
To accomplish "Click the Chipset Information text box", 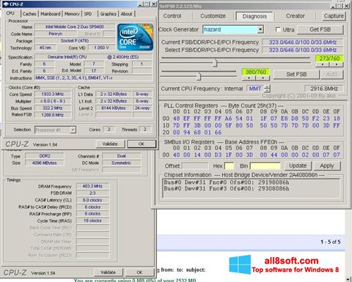I will pos(251,188).
